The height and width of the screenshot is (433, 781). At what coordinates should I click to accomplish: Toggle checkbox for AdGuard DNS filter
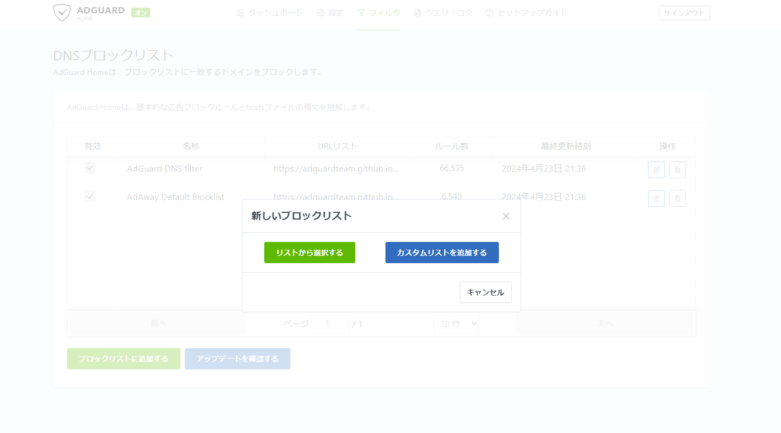pyautogui.click(x=90, y=168)
